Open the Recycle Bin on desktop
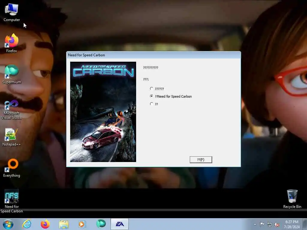This screenshot has height=230, width=307. point(292,199)
